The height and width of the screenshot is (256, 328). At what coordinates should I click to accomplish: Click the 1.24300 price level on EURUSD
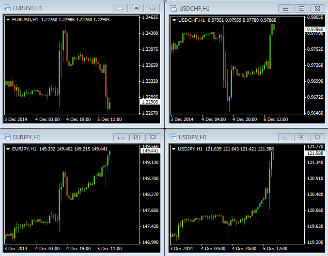click(x=150, y=33)
